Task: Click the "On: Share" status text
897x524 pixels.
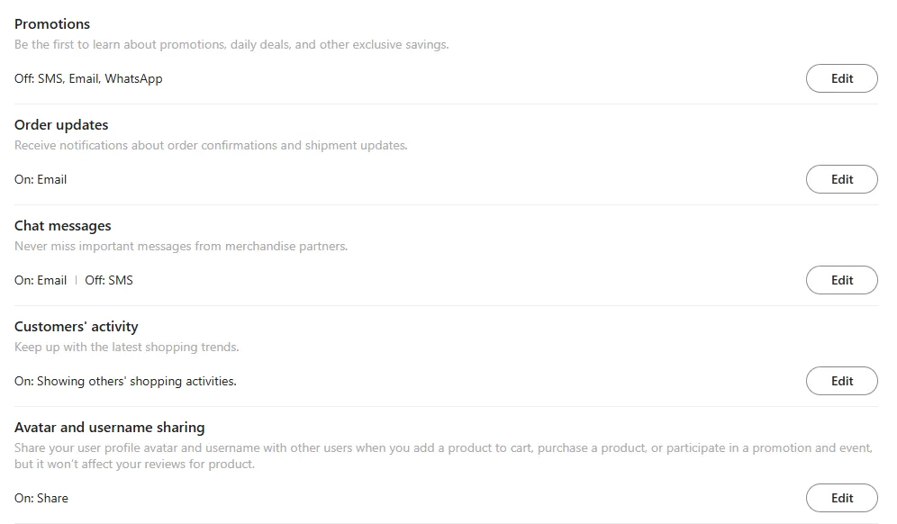Action: click(41, 498)
